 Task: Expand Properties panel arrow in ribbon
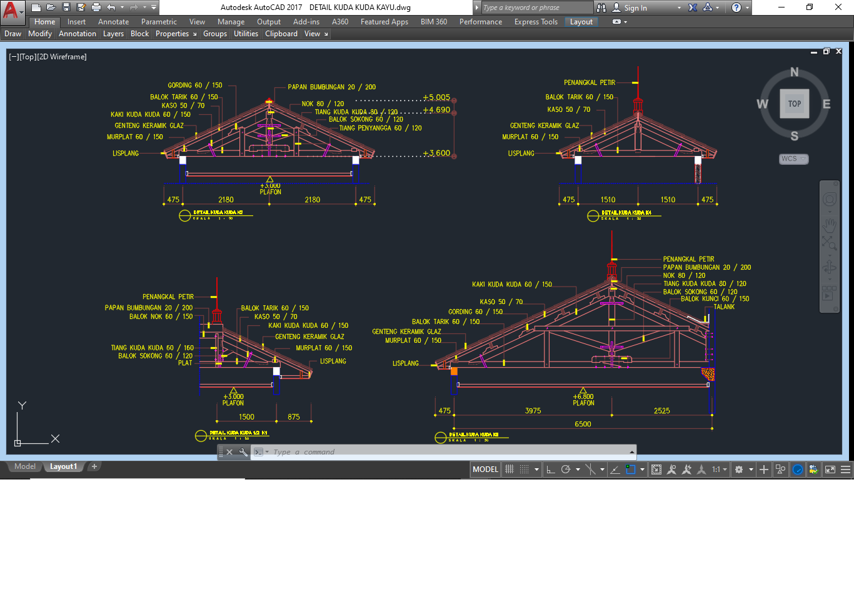[x=194, y=34]
